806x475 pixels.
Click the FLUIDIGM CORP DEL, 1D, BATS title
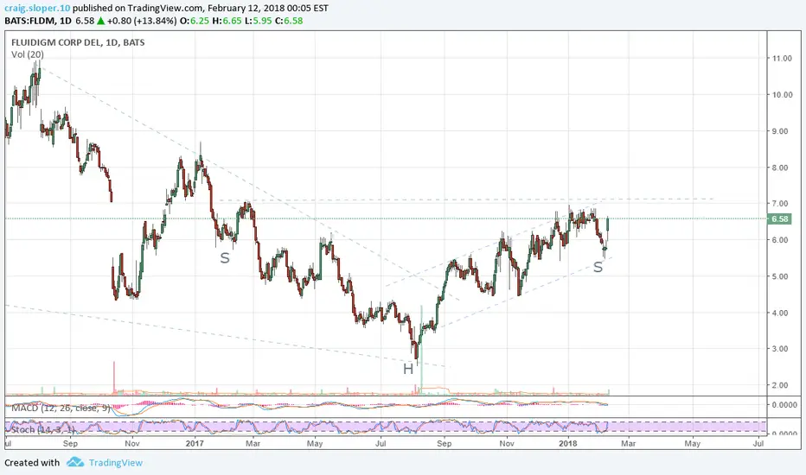click(78, 42)
